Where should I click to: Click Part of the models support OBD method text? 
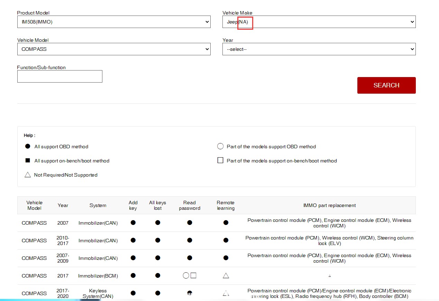tap(271, 147)
